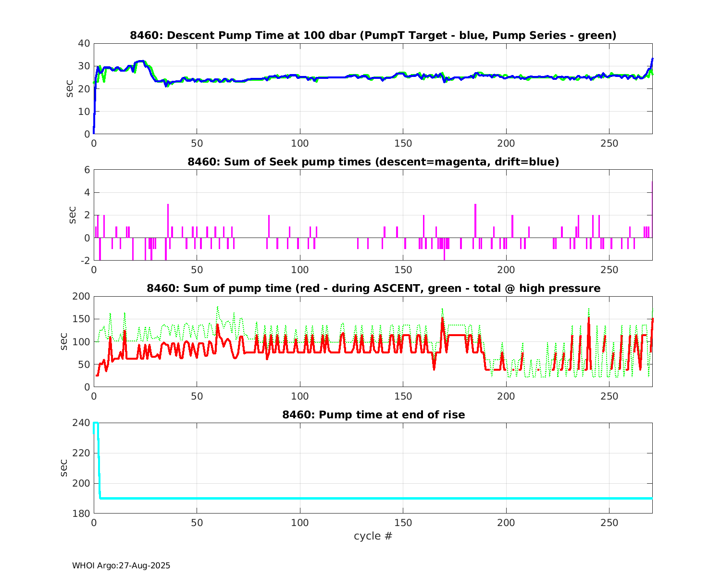Select the Sum of pump time ASCENT title

coord(373,288)
